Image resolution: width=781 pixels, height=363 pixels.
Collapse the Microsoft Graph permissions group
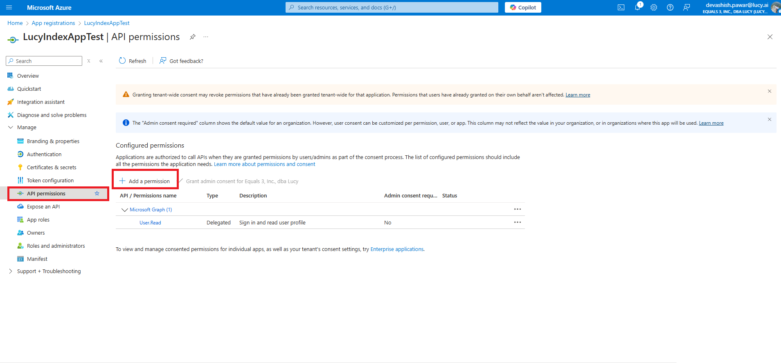tap(125, 210)
